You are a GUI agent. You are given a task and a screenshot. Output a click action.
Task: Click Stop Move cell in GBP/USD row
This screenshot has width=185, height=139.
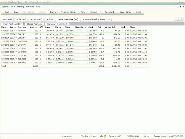[81, 41]
